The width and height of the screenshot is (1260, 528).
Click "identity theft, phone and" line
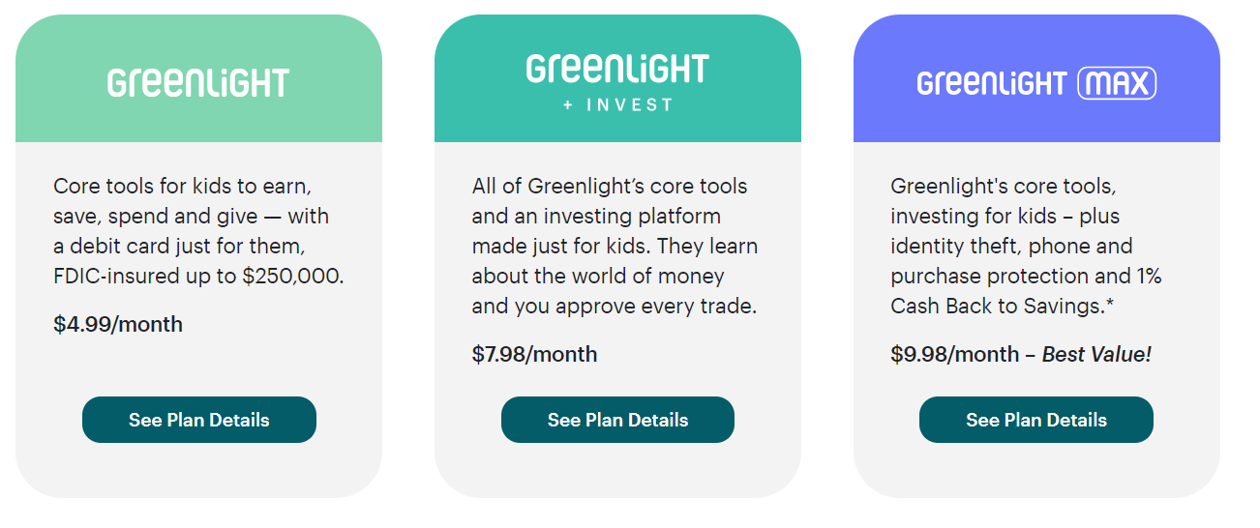coord(1011,246)
